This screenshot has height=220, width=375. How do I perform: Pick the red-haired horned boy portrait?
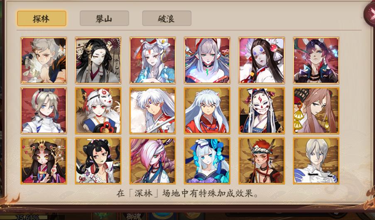tap(262, 161)
